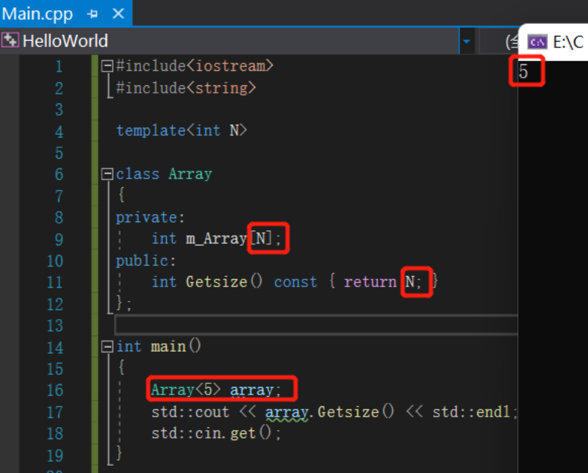Collapse the #include block at line 1
588x473 pixels.
click(x=107, y=67)
